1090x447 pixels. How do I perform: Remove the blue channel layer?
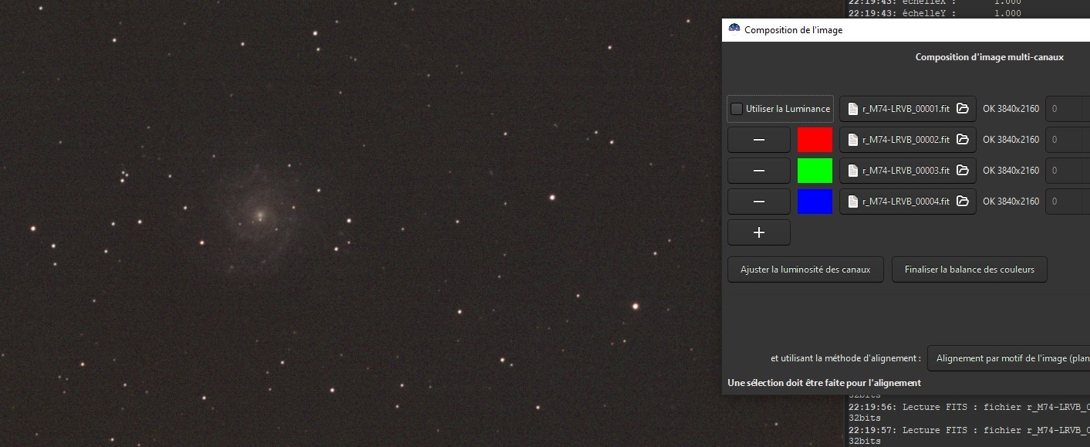[x=759, y=201]
